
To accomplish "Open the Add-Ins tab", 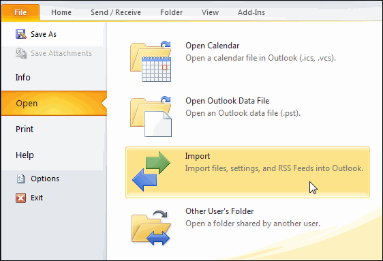I will [251, 12].
